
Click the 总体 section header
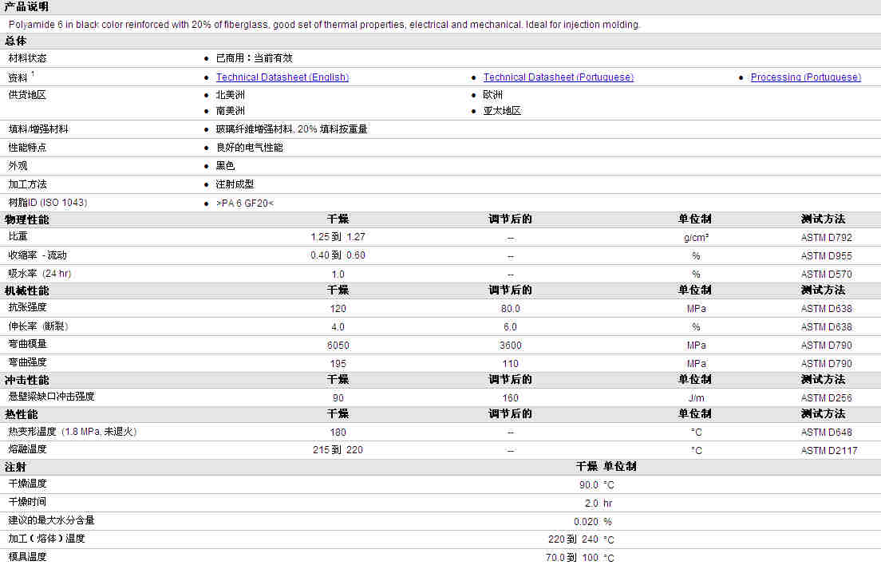tap(15, 41)
